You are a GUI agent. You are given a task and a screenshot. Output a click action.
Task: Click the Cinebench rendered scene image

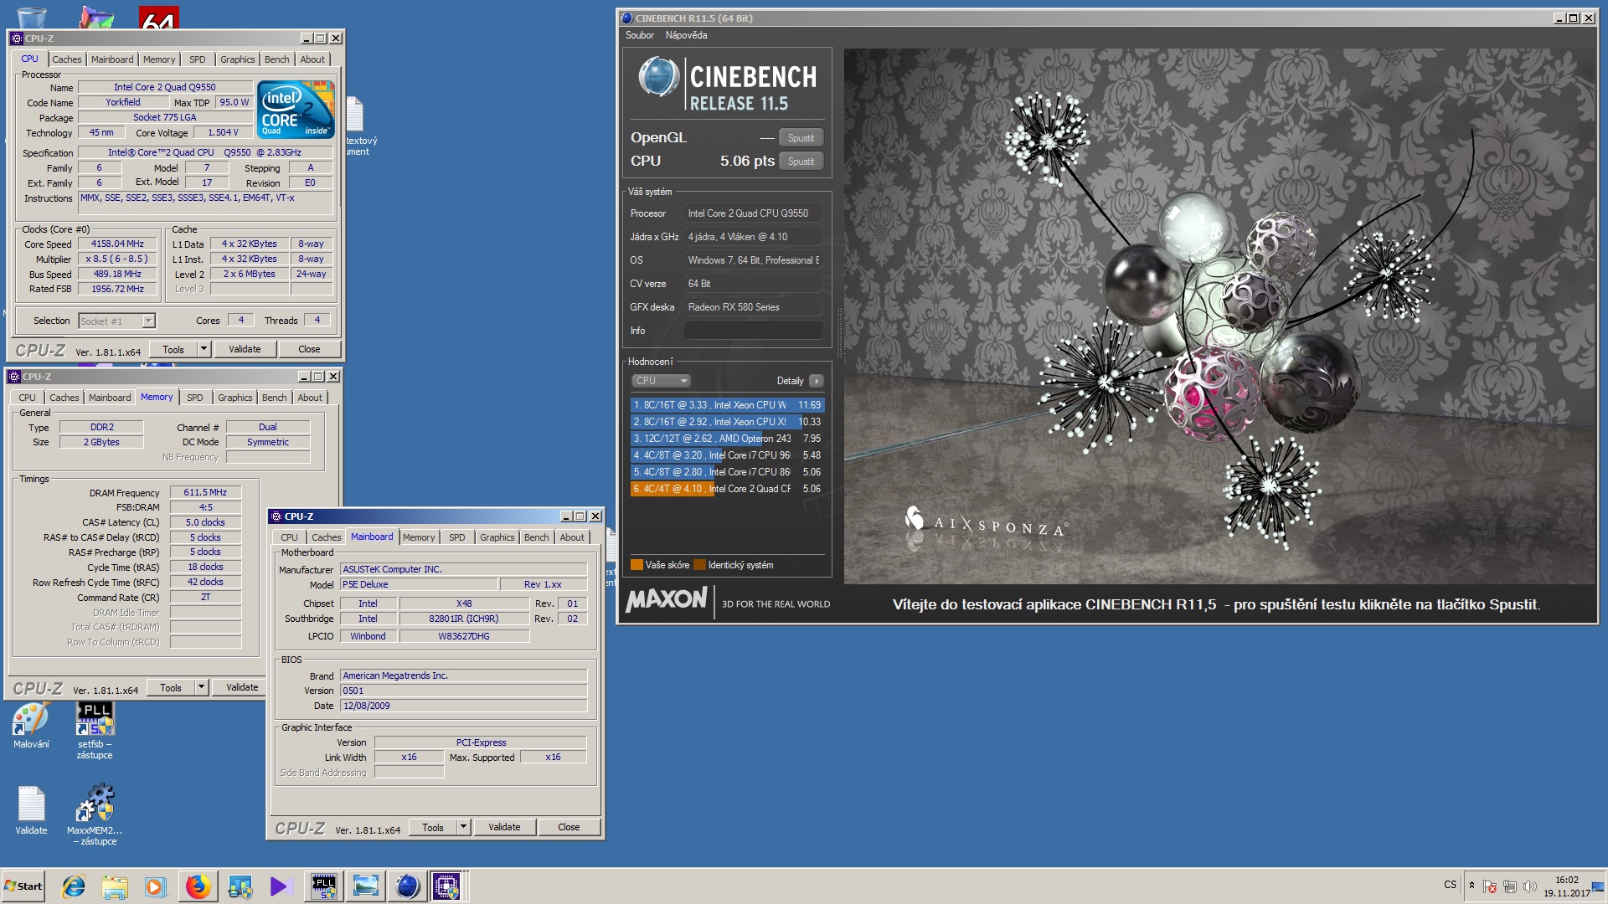[x=1219, y=316]
